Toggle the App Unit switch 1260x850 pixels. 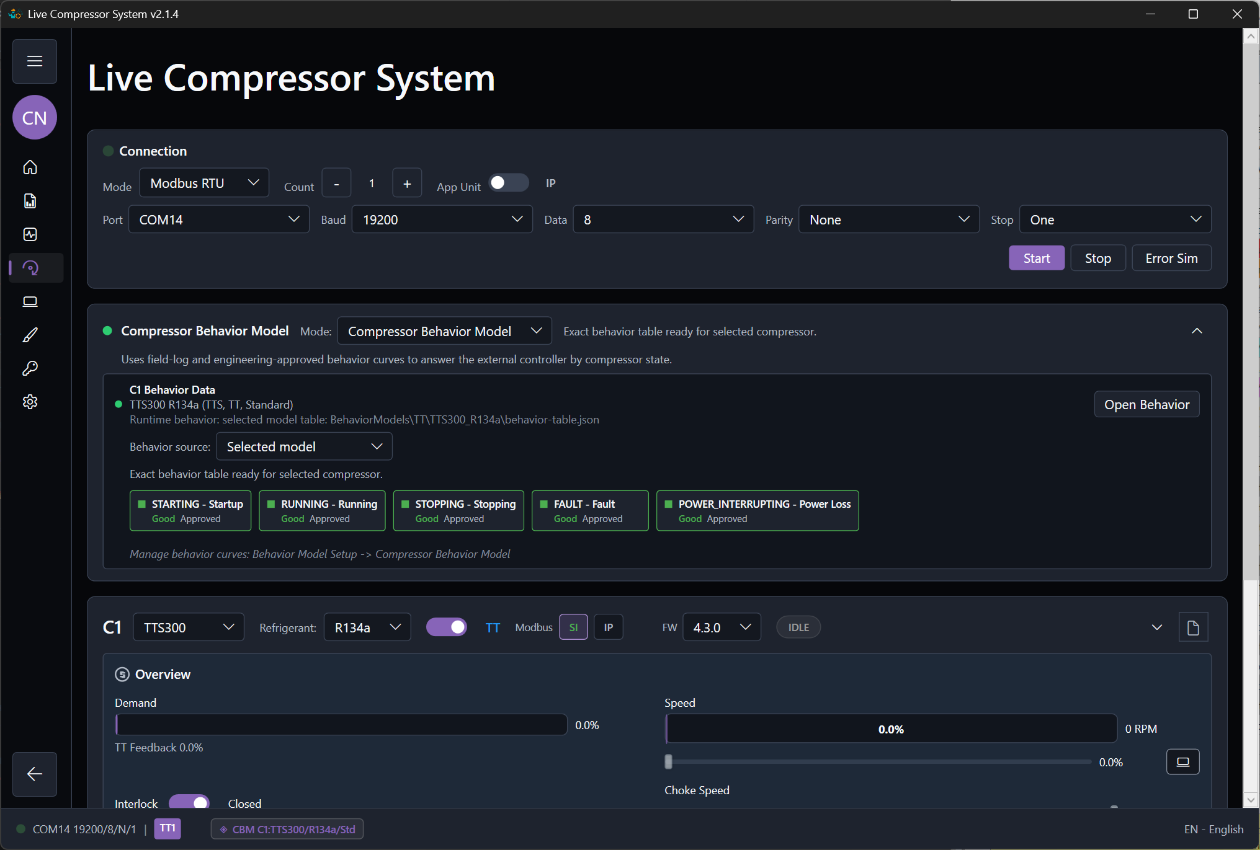tap(509, 183)
